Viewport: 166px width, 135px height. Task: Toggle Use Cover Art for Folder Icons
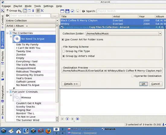(63, 39)
